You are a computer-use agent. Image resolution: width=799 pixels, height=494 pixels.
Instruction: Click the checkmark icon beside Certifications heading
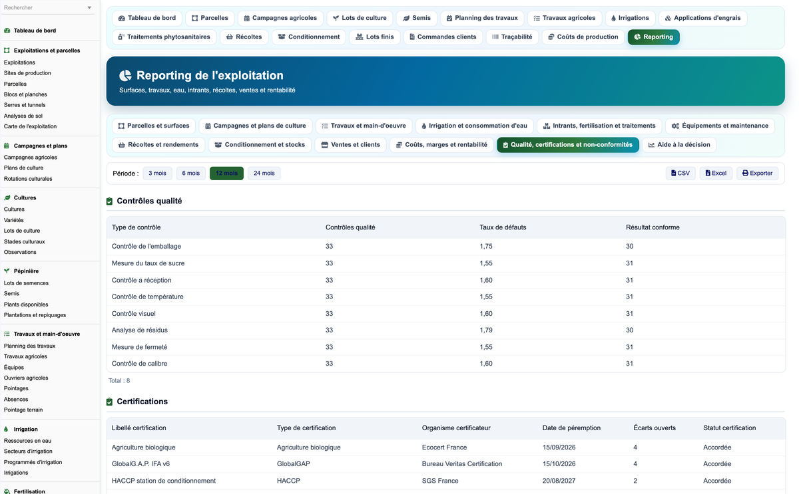pyautogui.click(x=110, y=402)
